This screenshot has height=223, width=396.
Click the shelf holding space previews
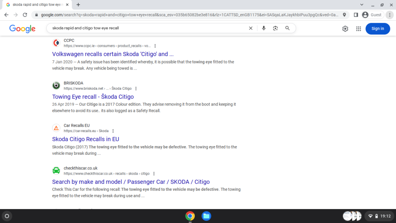352,216
